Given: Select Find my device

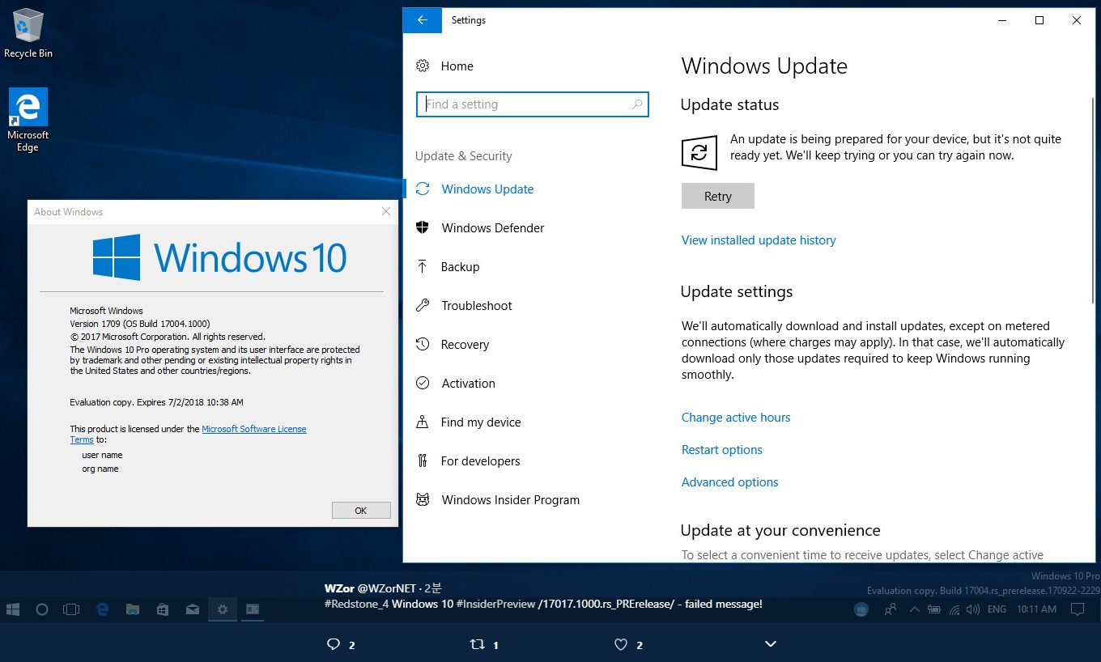Looking at the screenshot, I should pos(468,422).
